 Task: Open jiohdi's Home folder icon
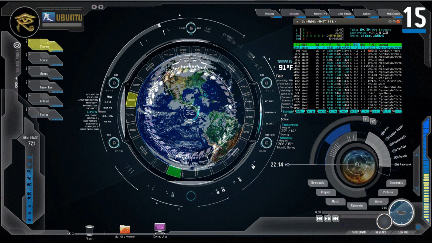(x=125, y=229)
